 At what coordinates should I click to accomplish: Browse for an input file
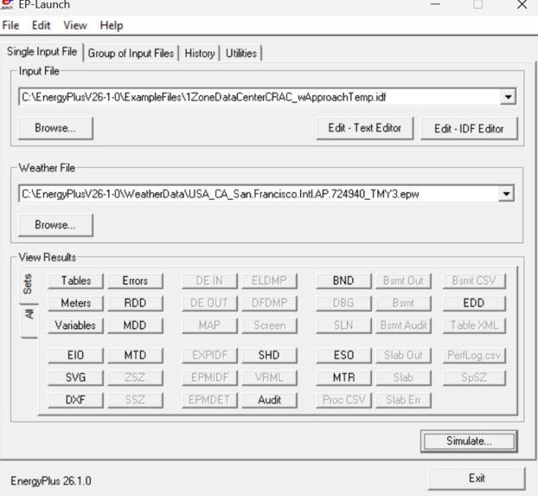pos(55,128)
